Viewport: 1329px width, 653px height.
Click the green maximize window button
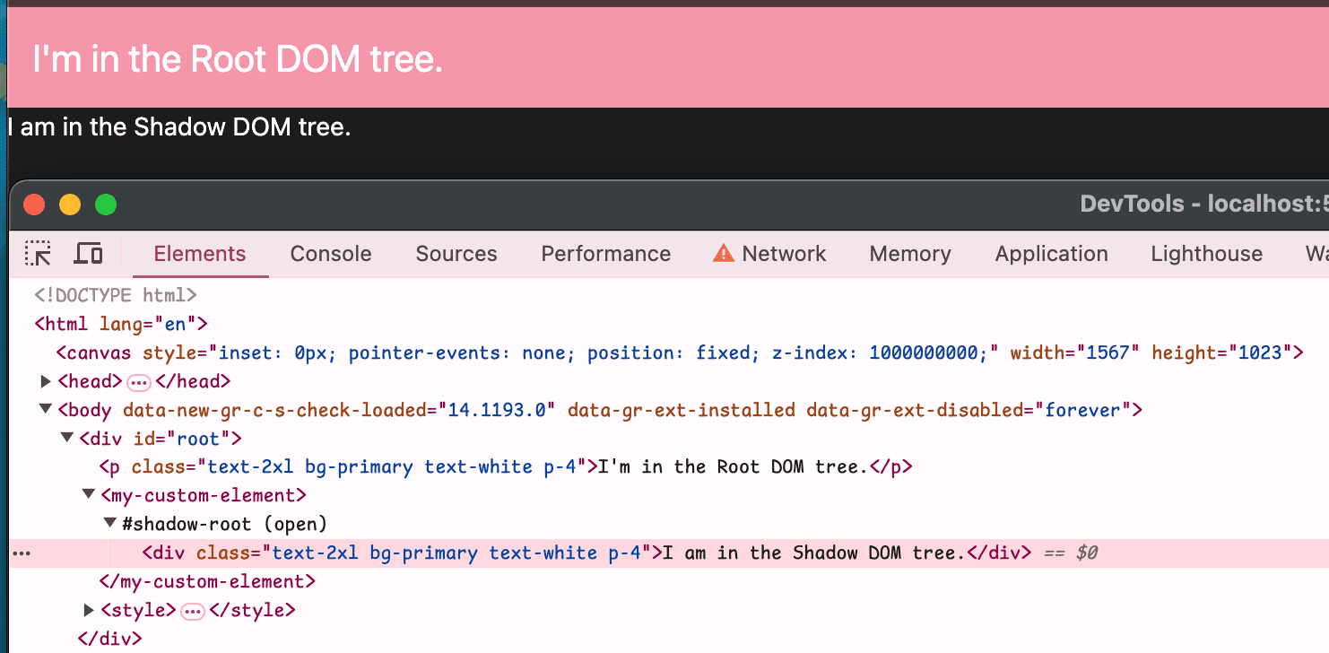[106, 205]
